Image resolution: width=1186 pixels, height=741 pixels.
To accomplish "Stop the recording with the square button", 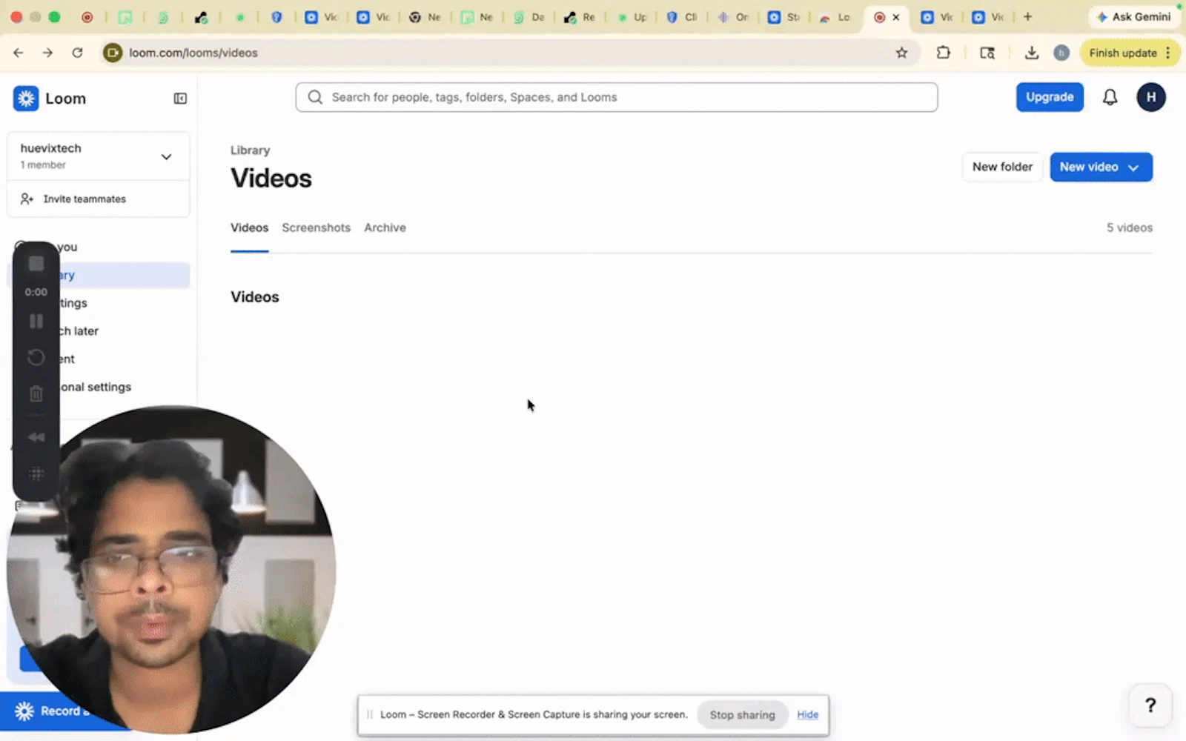I will [x=36, y=264].
